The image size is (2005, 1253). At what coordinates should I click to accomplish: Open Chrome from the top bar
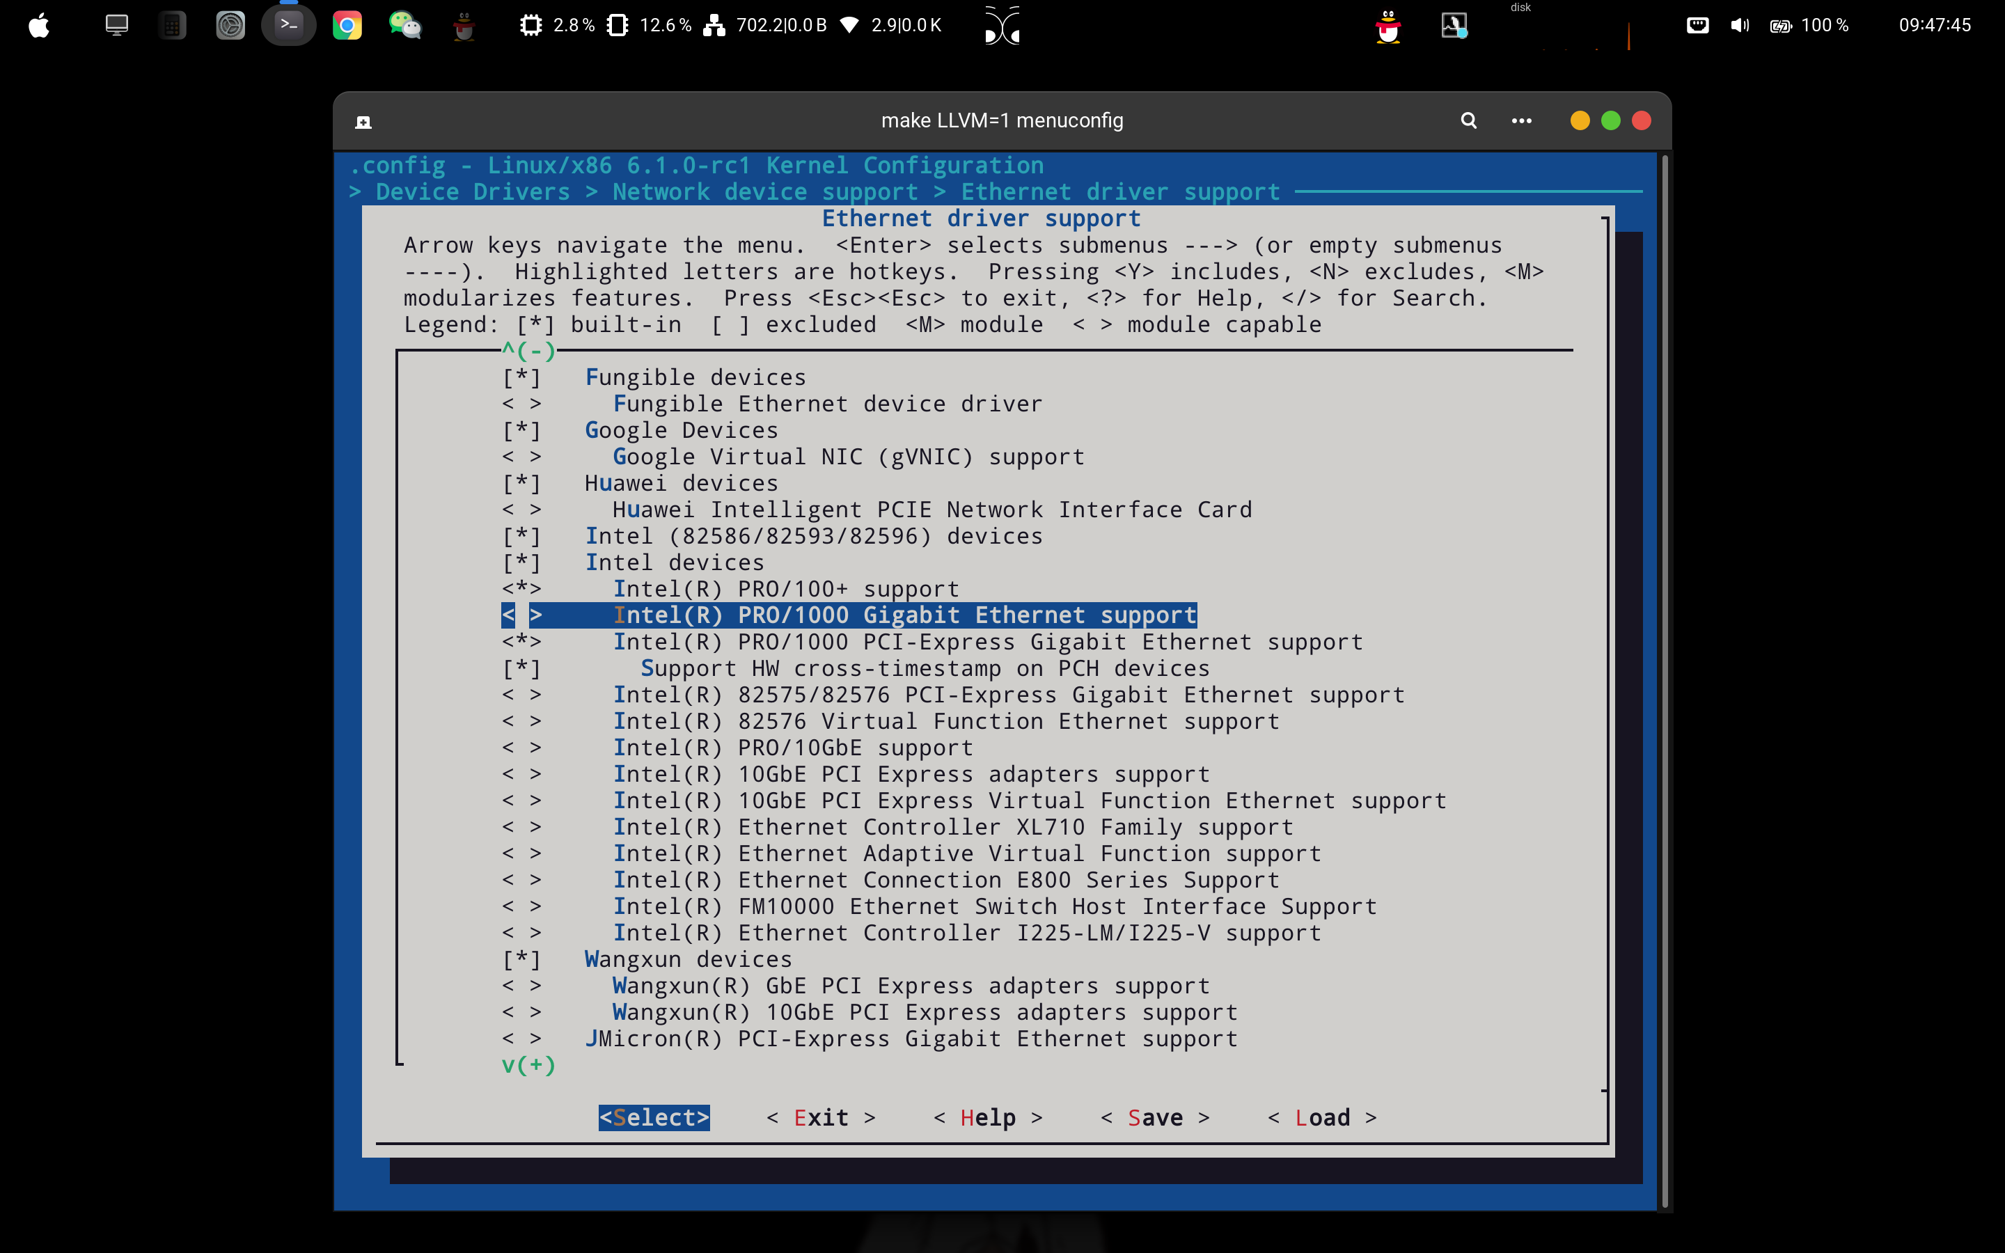click(x=347, y=26)
